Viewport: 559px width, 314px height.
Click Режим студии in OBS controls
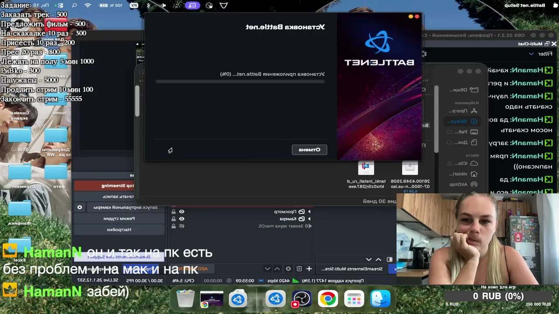point(119,218)
